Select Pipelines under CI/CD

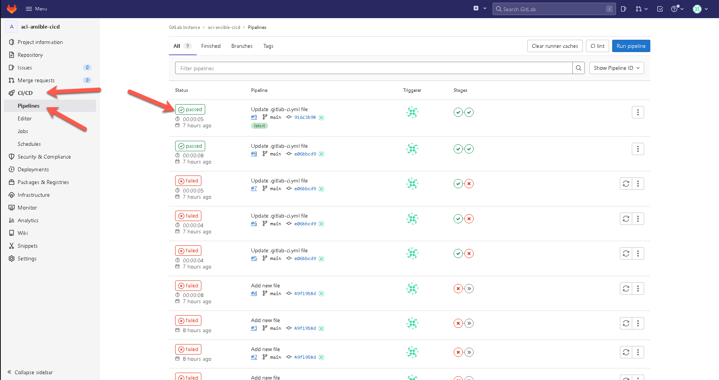pyautogui.click(x=50, y=106)
